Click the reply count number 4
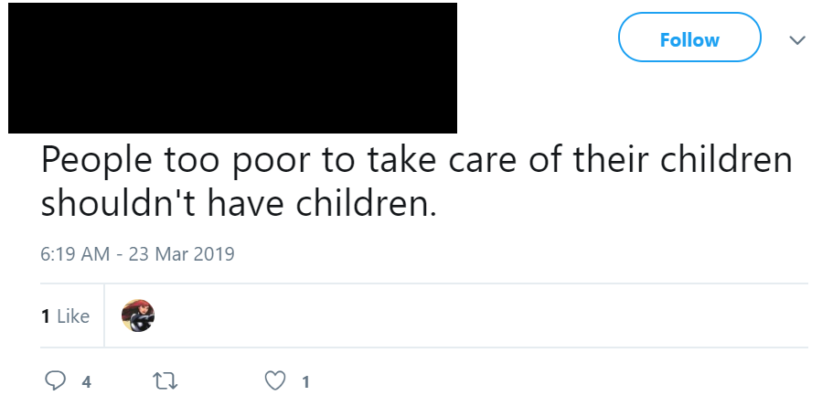Image resolution: width=833 pixels, height=417 pixels. click(86, 383)
